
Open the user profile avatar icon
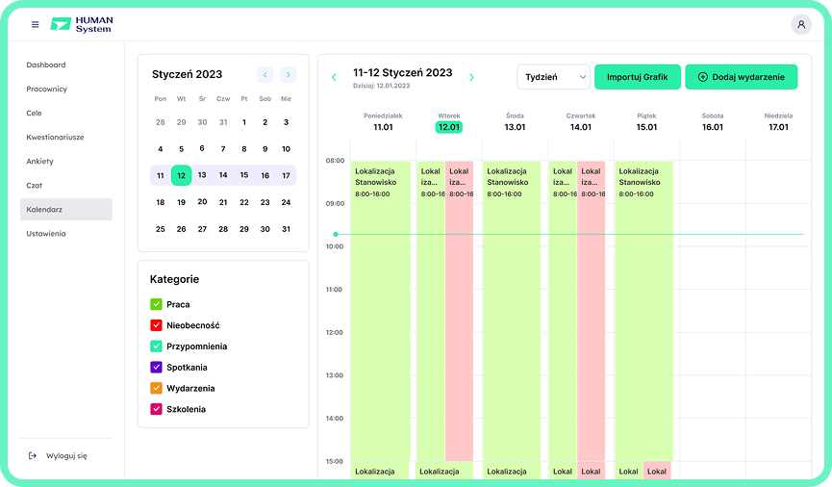800,25
